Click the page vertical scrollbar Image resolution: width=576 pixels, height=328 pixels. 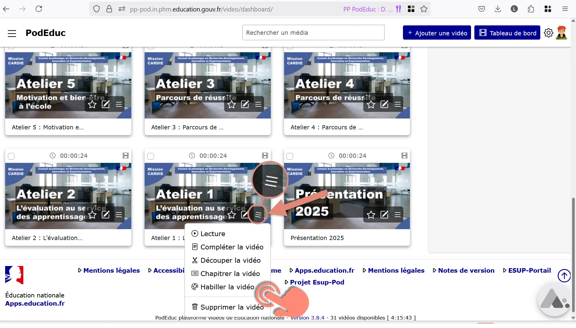coord(573,255)
